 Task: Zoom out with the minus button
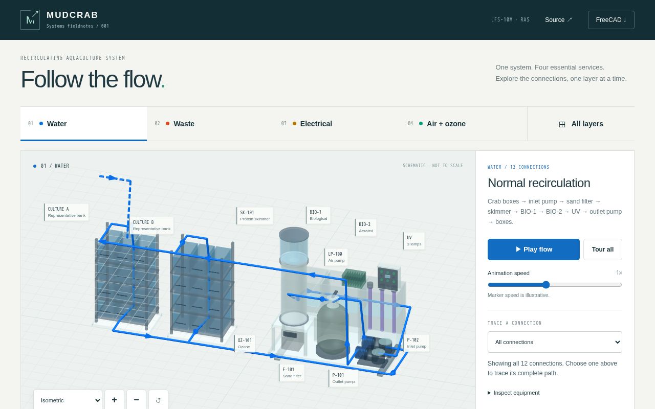136,400
